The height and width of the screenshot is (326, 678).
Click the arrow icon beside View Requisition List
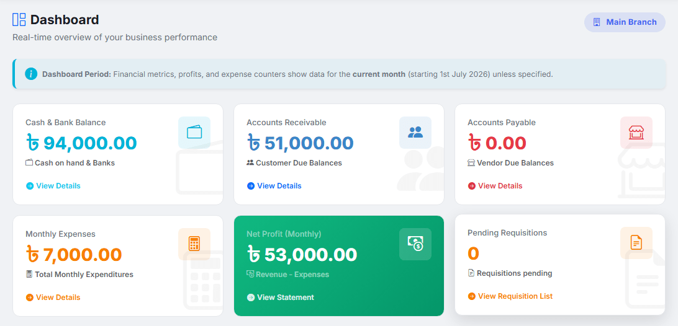pyautogui.click(x=471, y=296)
